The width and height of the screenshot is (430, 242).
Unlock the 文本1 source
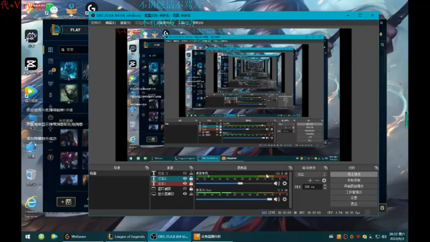pyautogui.click(x=191, y=183)
